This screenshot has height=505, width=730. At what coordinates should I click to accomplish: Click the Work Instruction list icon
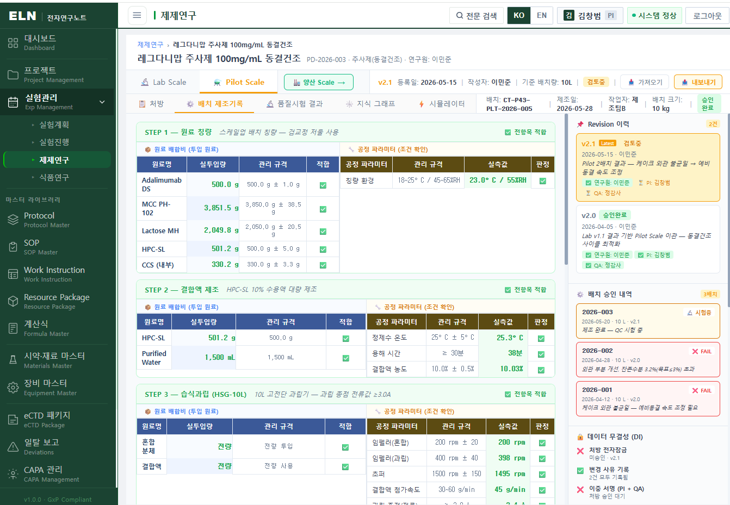(13, 275)
